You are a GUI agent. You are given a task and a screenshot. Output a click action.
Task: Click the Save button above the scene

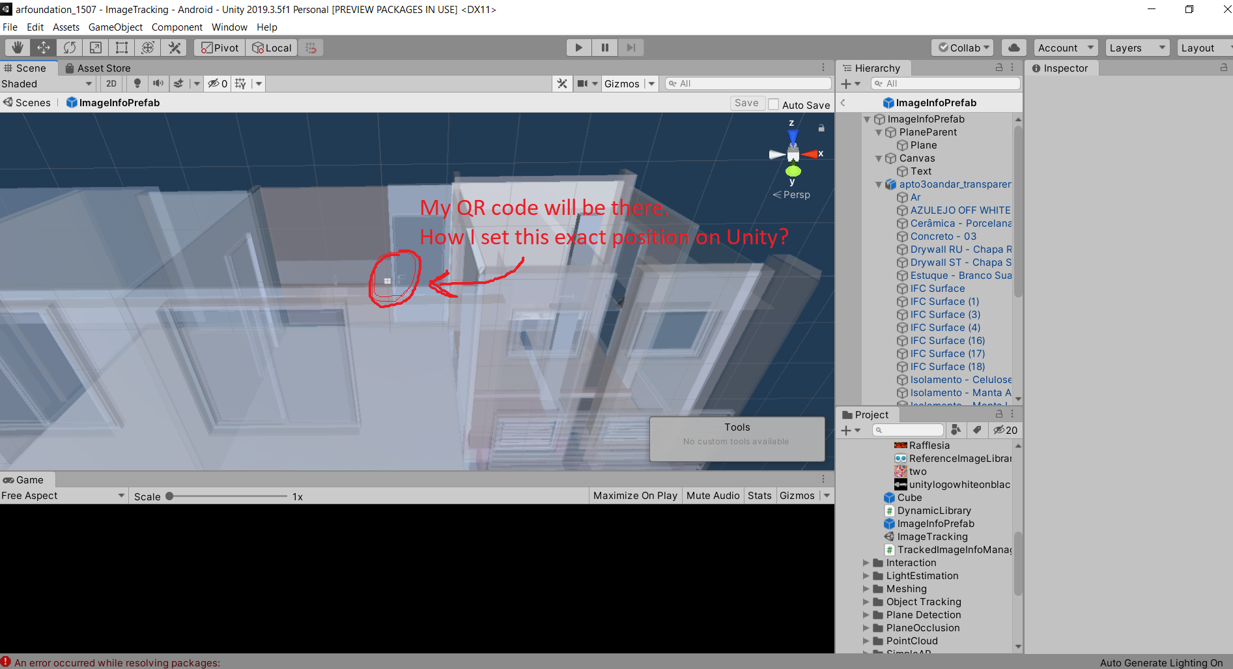click(x=747, y=102)
